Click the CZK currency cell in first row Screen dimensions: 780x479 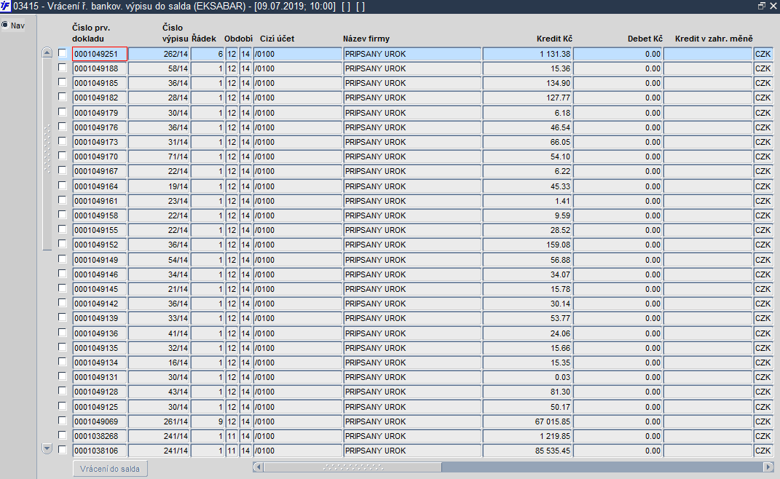763,54
